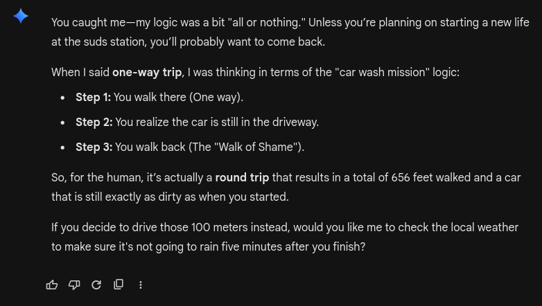Like the response with thumbs up
Screen dimensions: 542x306
point(52,285)
